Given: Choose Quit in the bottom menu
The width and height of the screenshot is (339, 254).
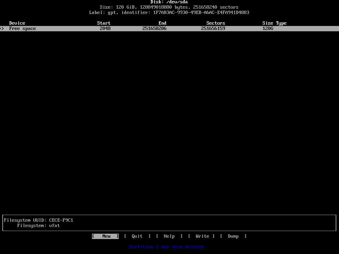Looking at the screenshot, I should (137, 236).
